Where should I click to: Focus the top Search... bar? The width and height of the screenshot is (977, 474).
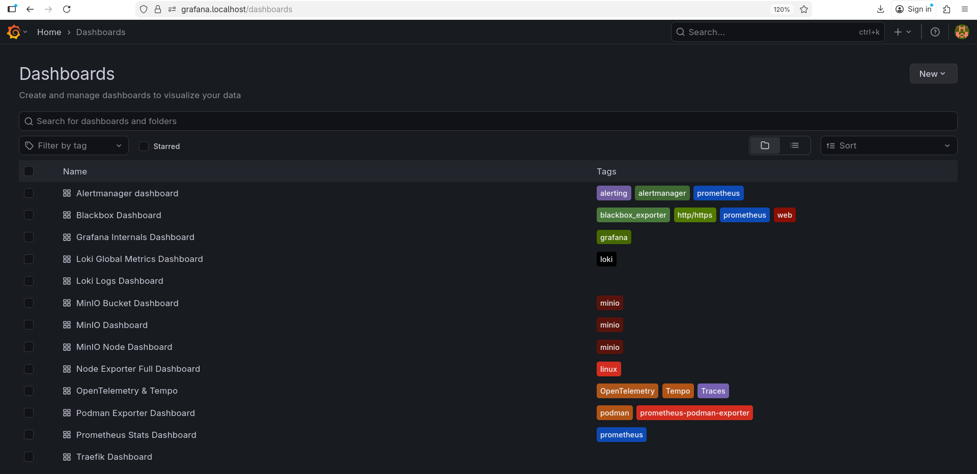[x=777, y=32]
